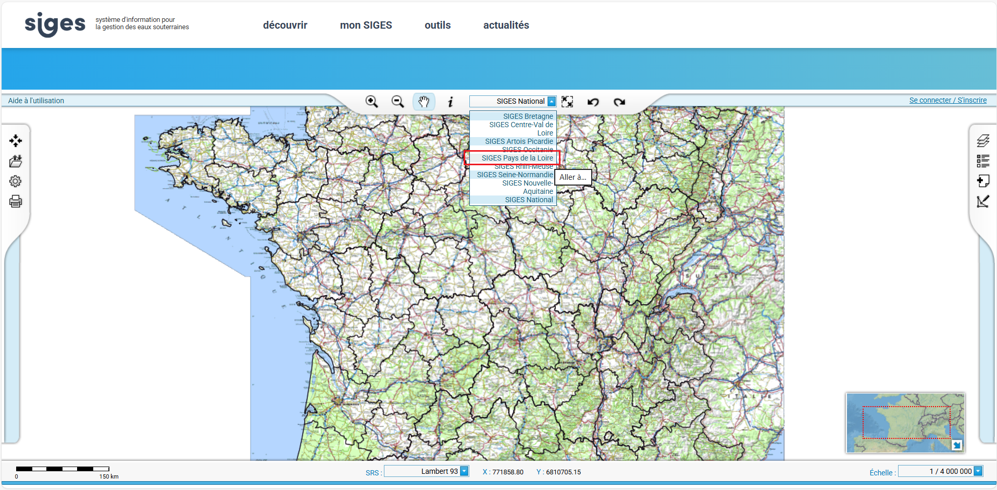Open the 1/4 000 000 scale dropdown
The image size is (997, 490).
[x=979, y=471]
